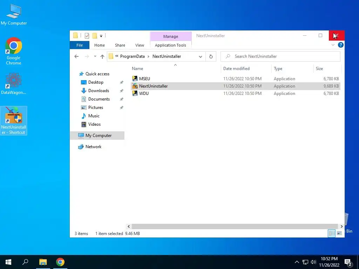The height and width of the screenshot is (269, 359).
Task: Switch to Details view layout
Action: coord(332,233)
